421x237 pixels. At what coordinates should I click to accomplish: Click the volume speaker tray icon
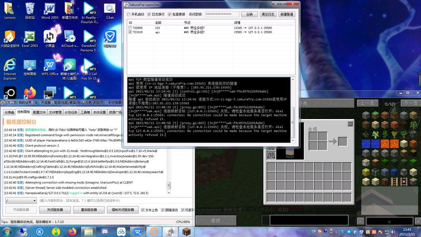(393, 232)
